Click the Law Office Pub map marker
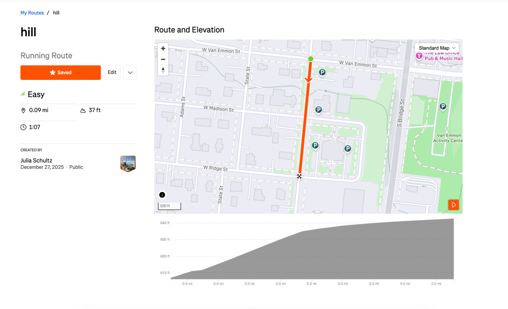508x309 pixels. pos(419,56)
